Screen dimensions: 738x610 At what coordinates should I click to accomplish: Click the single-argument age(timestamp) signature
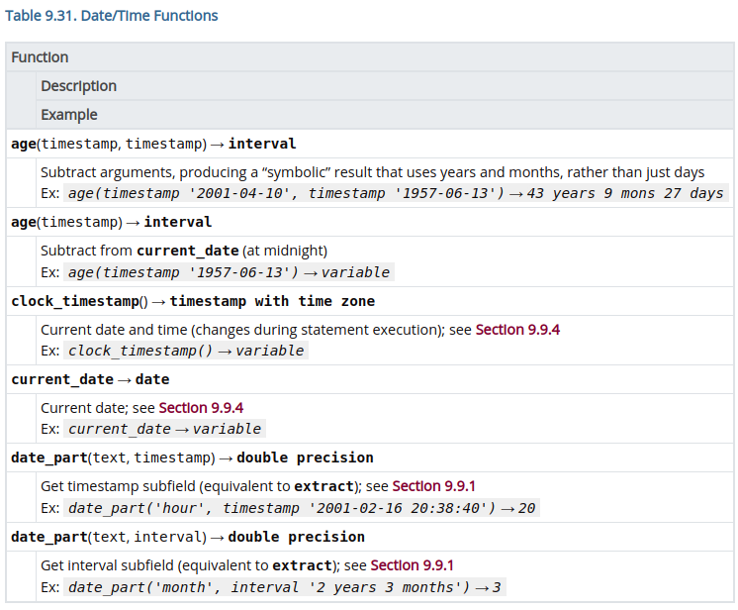point(111,222)
